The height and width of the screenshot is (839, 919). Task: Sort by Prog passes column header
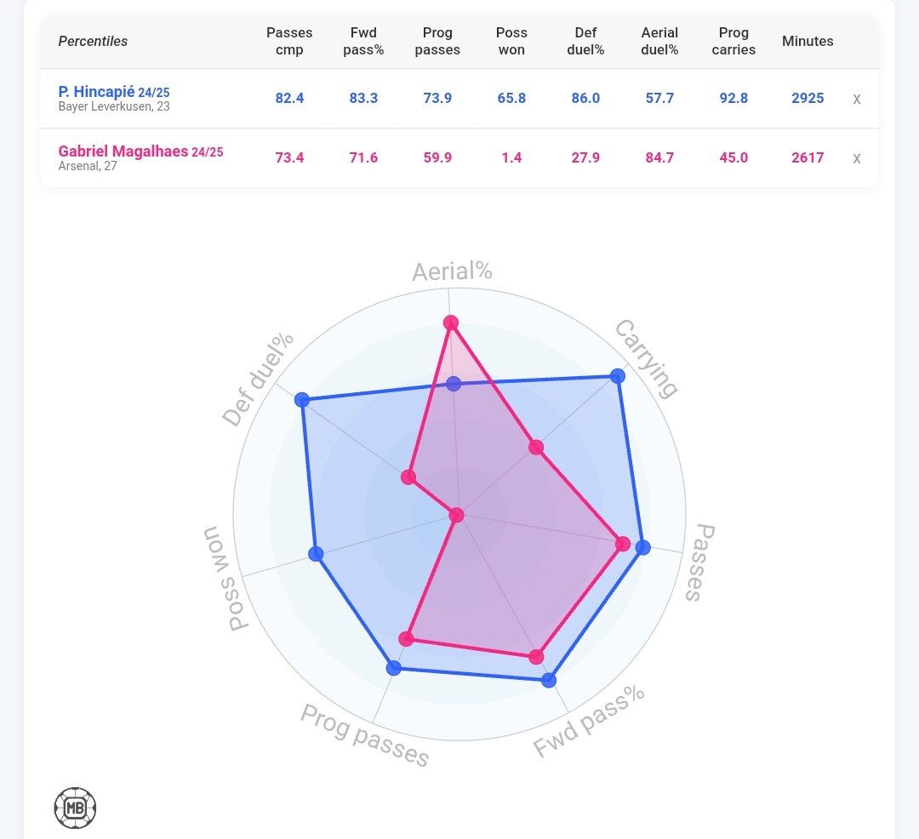point(437,41)
